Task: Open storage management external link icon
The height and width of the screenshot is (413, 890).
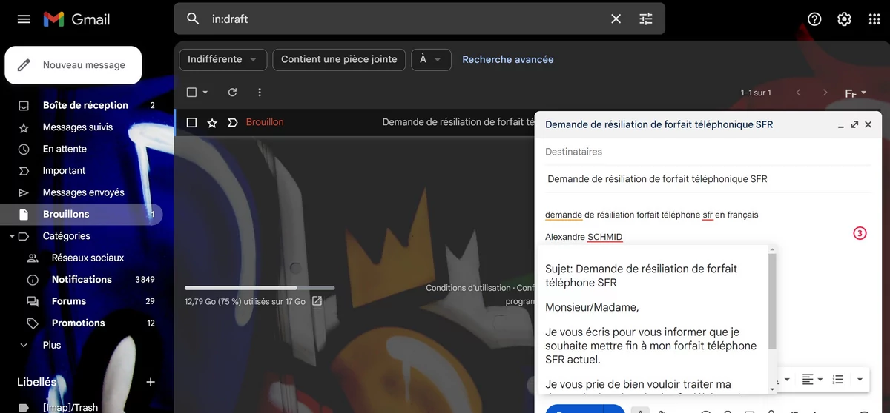Action: coord(317,301)
